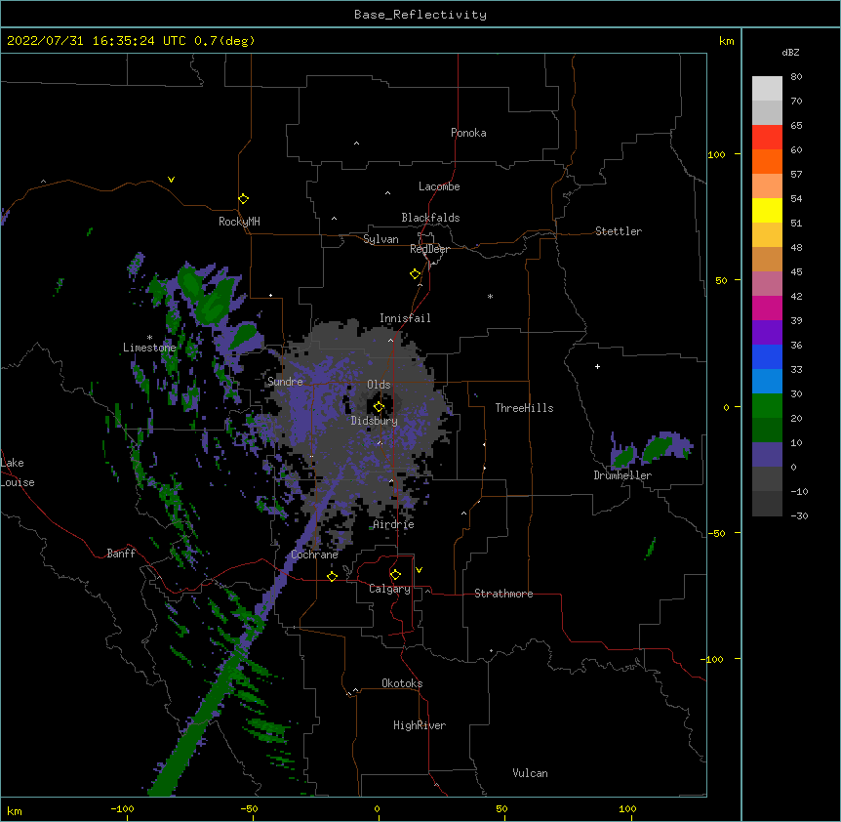Click the Drumheller city label

pyautogui.click(x=622, y=475)
